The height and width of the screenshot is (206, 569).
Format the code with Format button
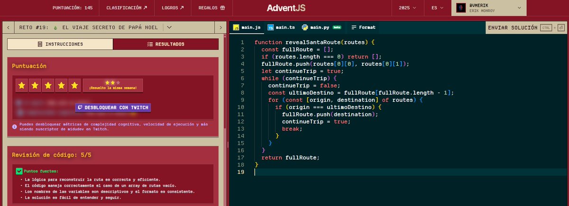[x=363, y=27]
